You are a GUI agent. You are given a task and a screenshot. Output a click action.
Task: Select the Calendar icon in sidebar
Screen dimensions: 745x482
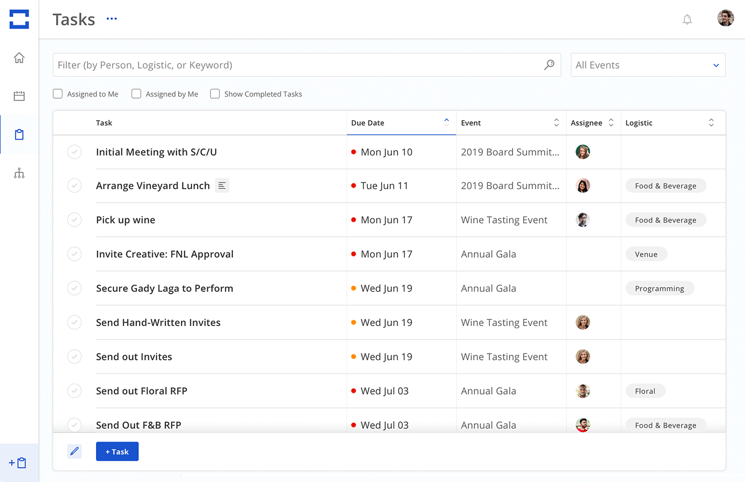pyautogui.click(x=19, y=95)
